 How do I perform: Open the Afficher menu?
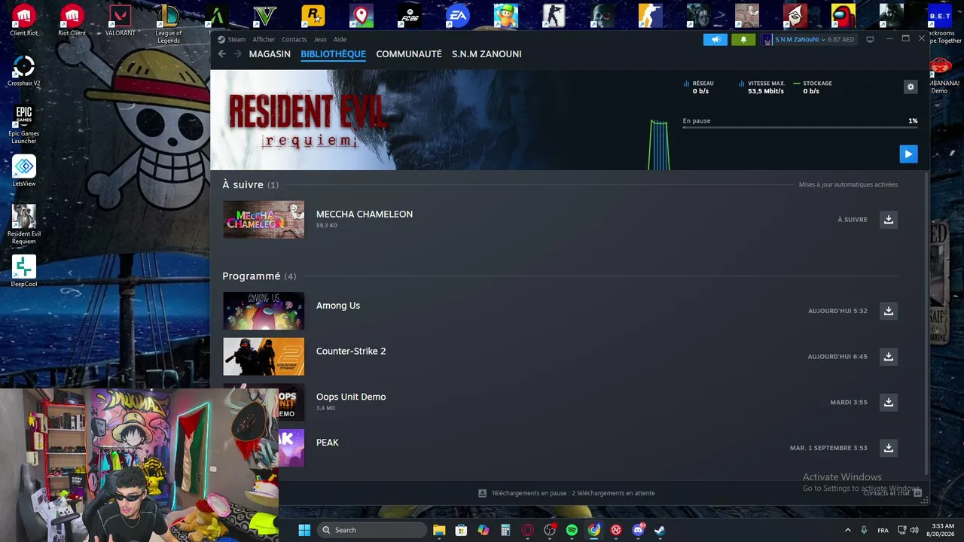click(x=264, y=39)
